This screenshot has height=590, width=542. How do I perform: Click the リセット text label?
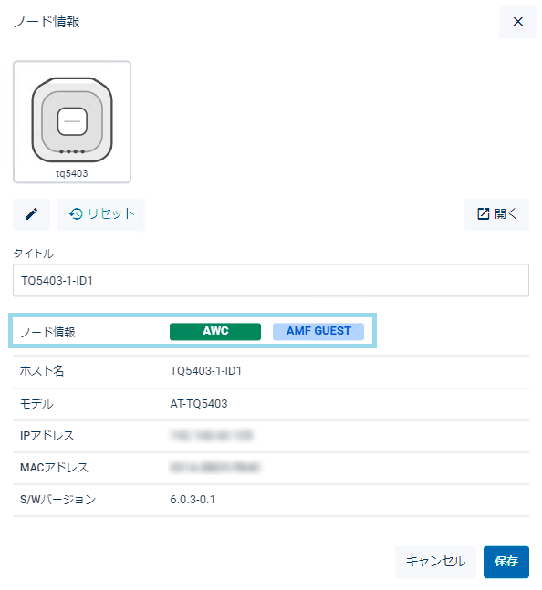pos(111,214)
